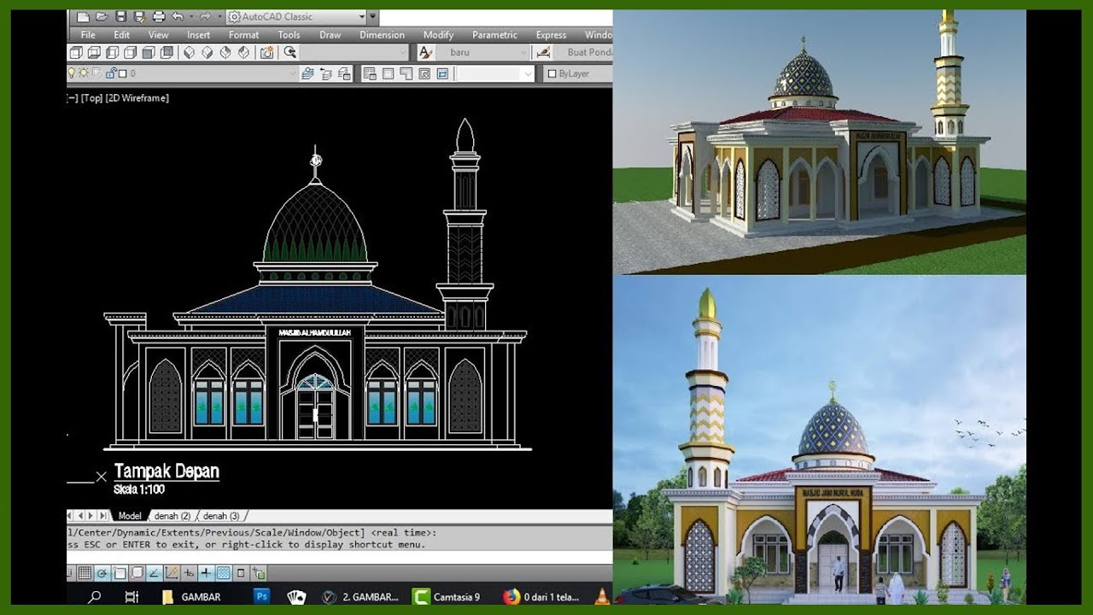Image resolution: width=1093 pixels, height=615 pixels.
Task: Click the first viewports toolbar icon
Action: tap(370, 73)
